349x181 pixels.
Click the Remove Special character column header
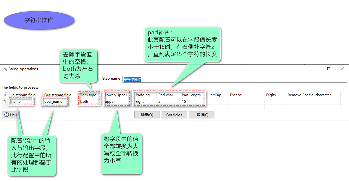click(309, 95)
